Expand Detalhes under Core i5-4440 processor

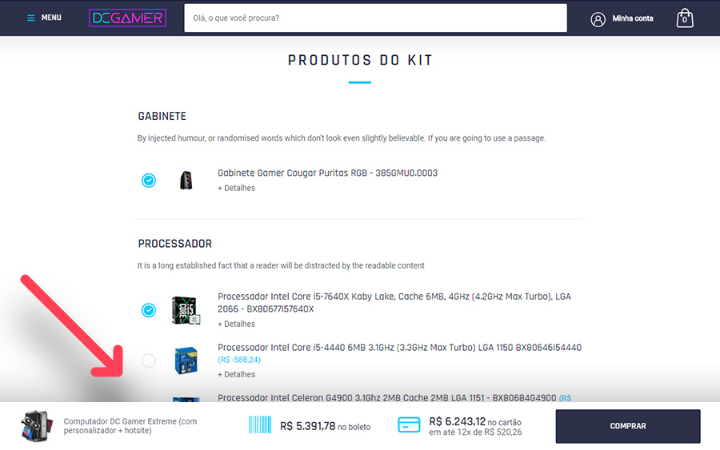(x=237, y=374)
